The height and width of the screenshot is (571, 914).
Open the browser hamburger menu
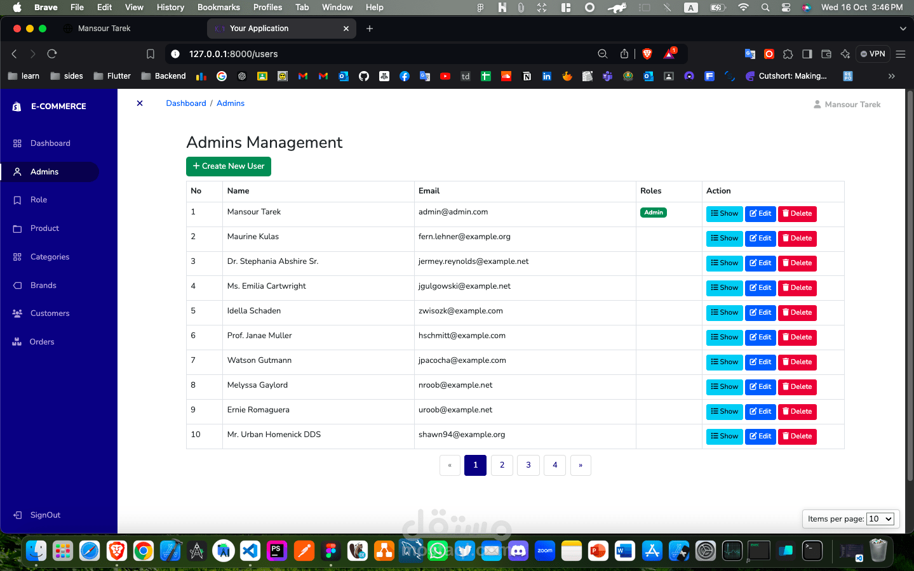pos(901,54)
